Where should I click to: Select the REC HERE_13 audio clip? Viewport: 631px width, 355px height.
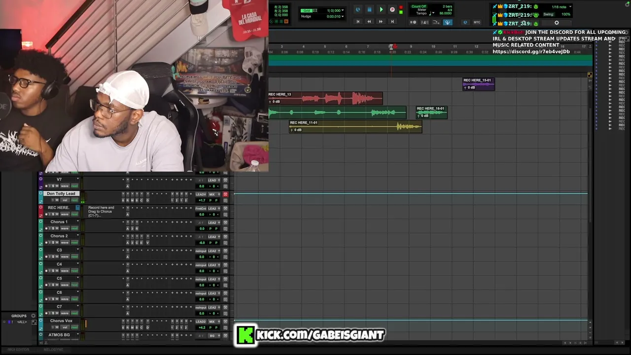(x=325, y=98)
